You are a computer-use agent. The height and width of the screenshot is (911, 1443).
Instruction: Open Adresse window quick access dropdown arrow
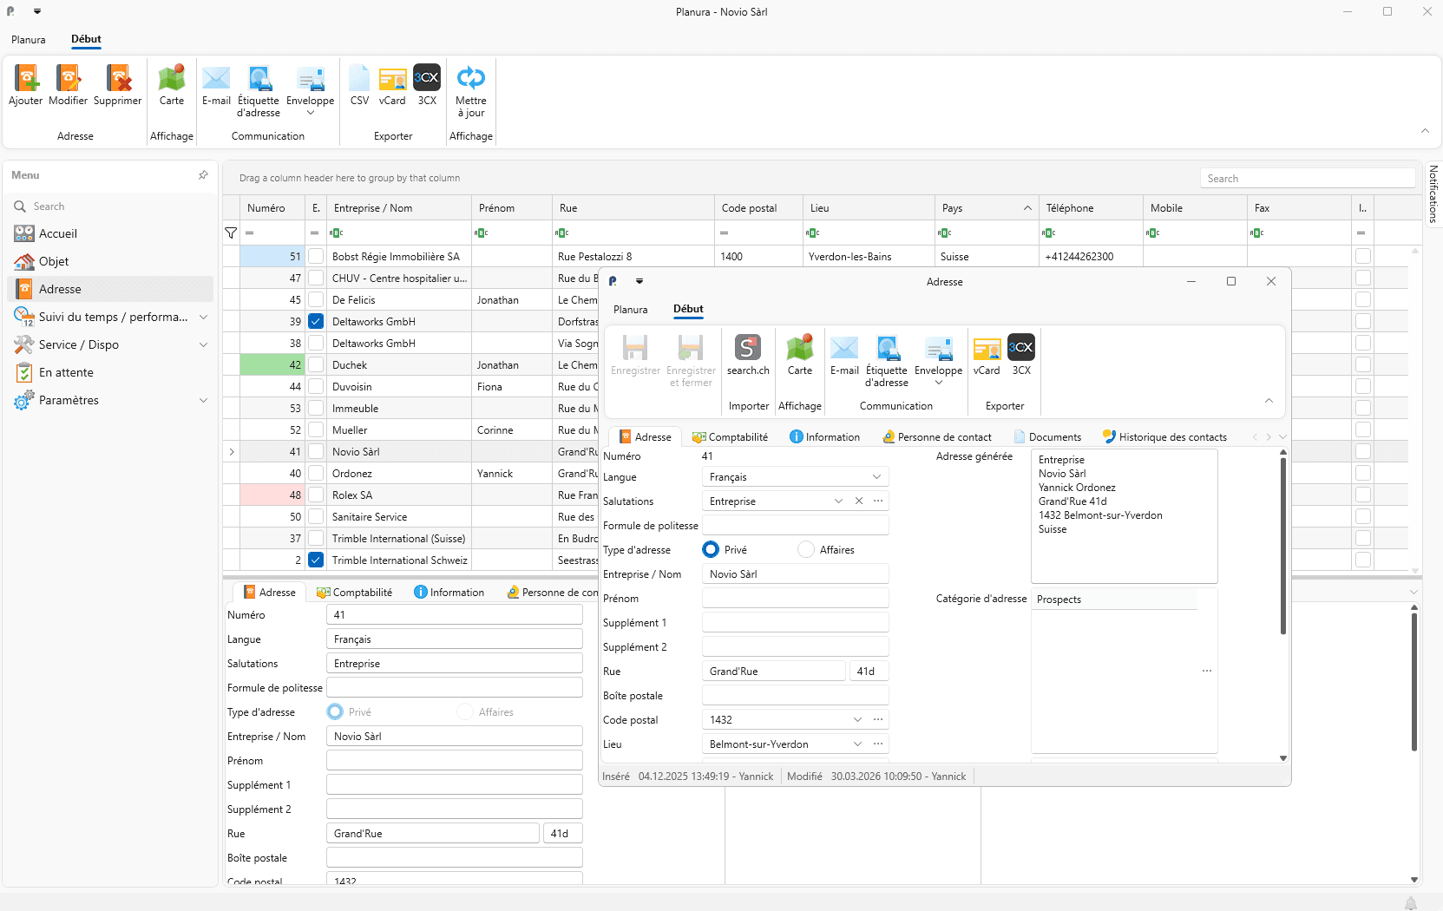[640, 281]
